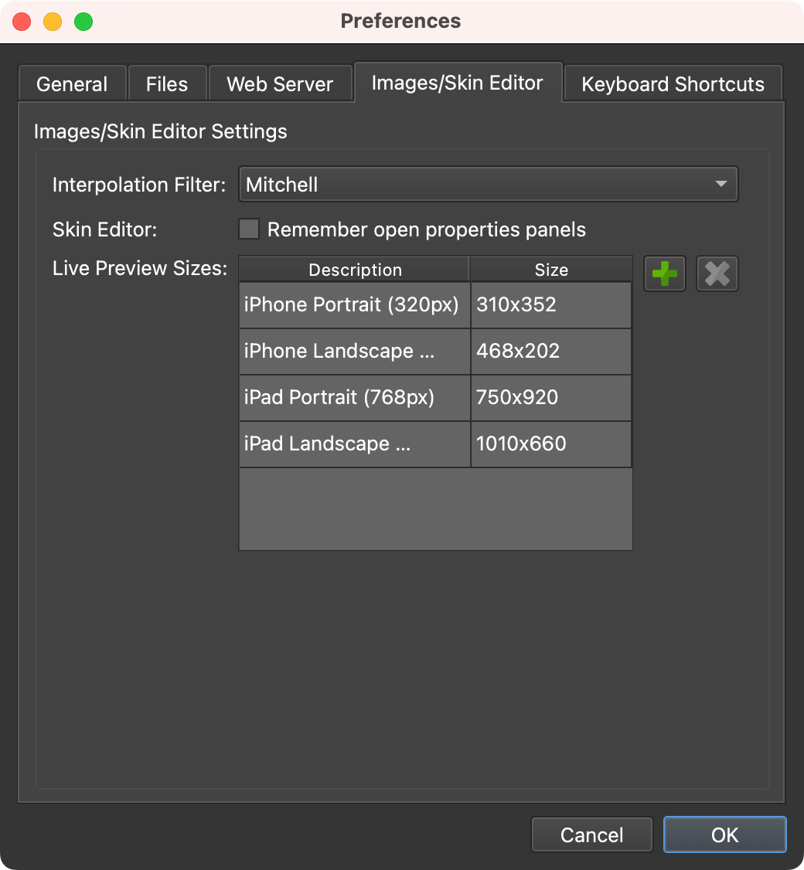
Task: Select the Images/Skin Editor tab
Action: 458,82
